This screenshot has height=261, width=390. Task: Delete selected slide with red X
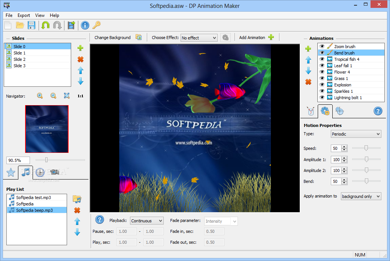pos(80,59)
